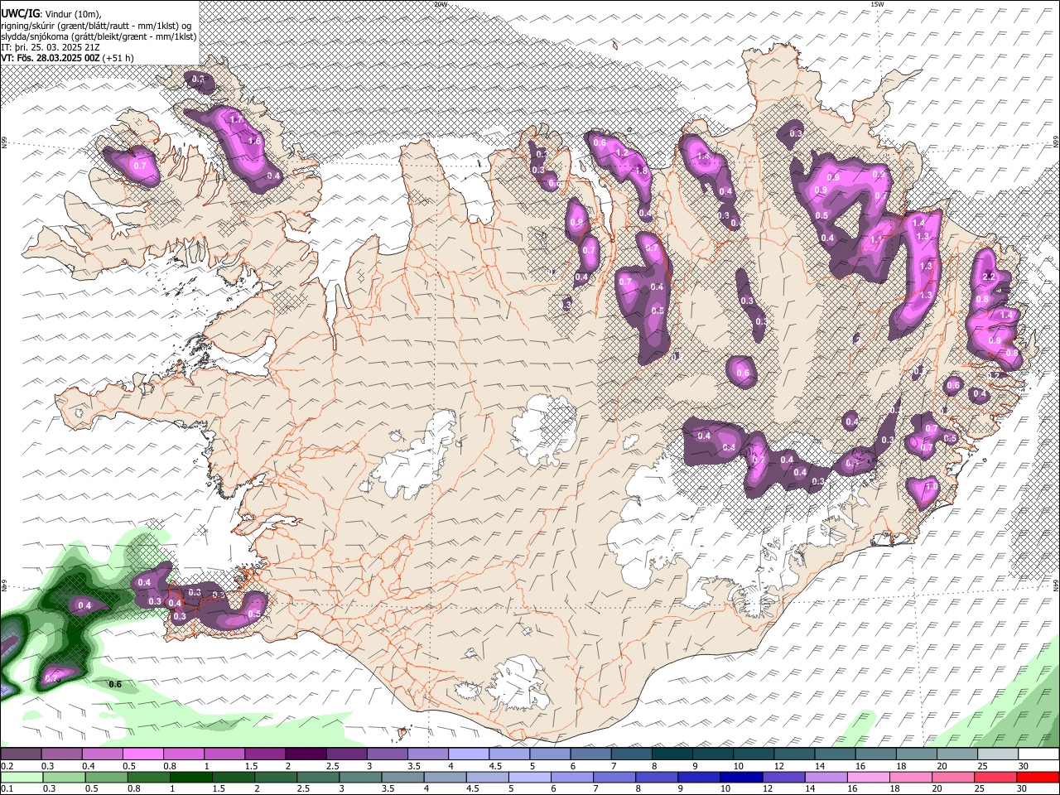
Task: Select the darkest purple 2–2.5 swatch, upper legend
Action: 305,754
